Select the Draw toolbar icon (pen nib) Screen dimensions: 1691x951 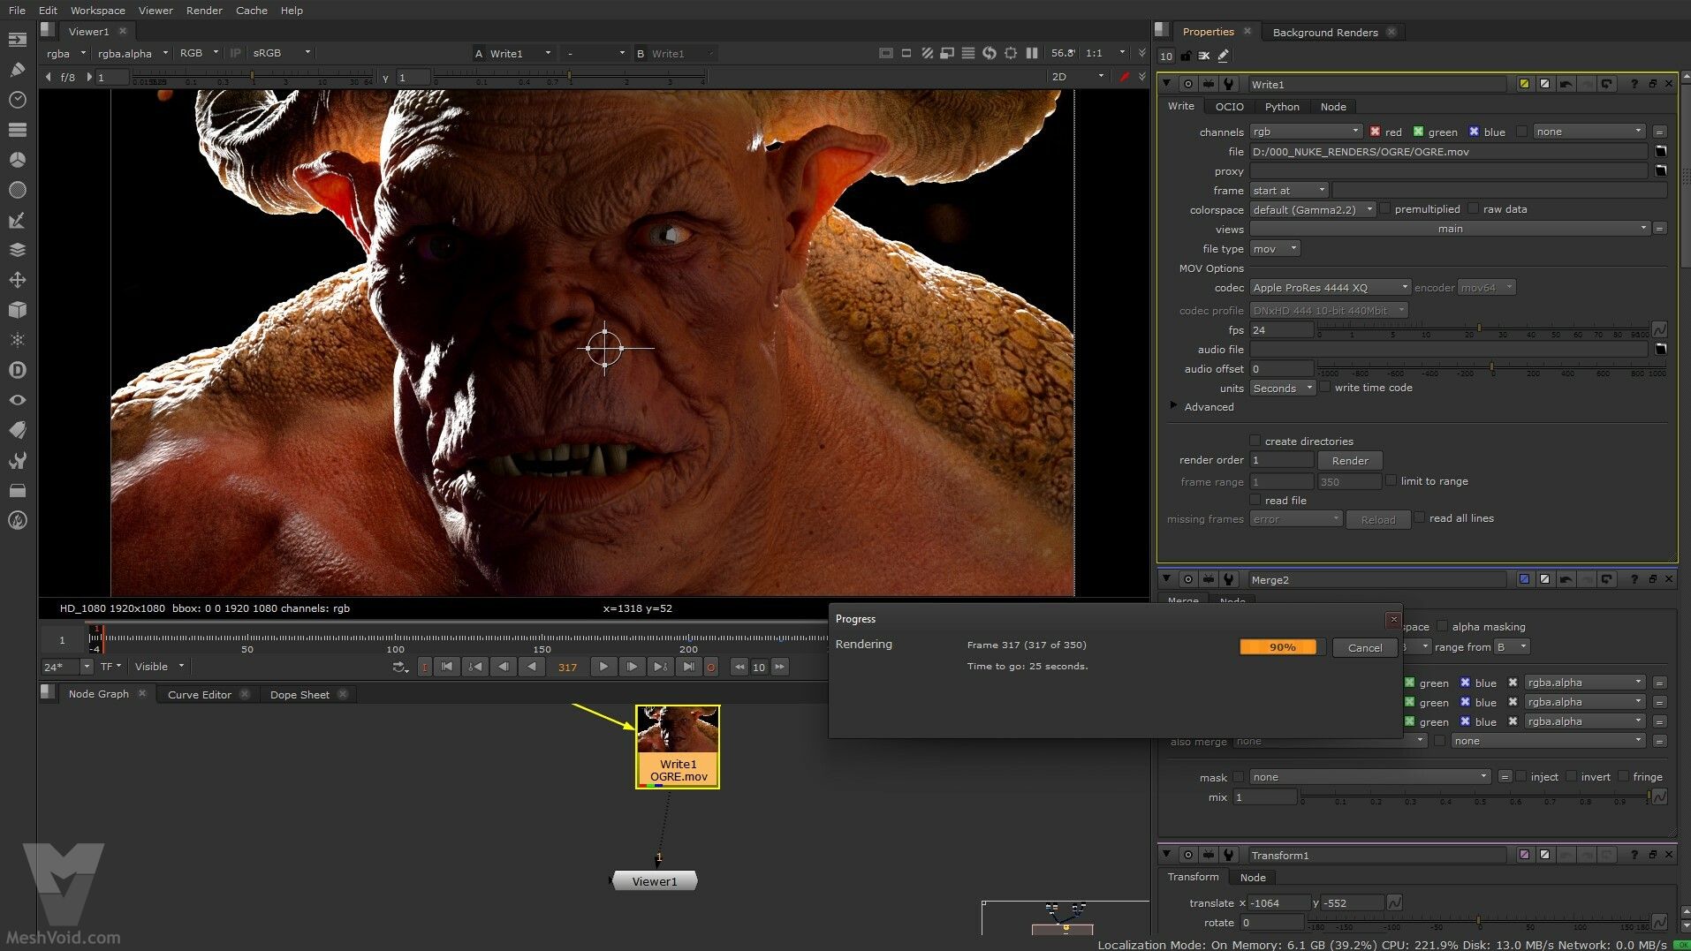pyautogui.click(x=17, y=70)
